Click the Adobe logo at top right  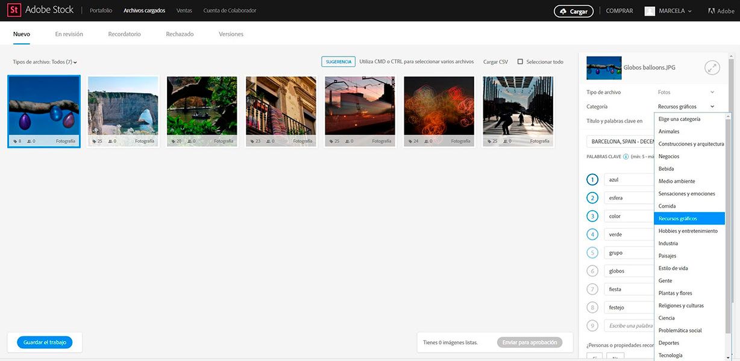721,11
